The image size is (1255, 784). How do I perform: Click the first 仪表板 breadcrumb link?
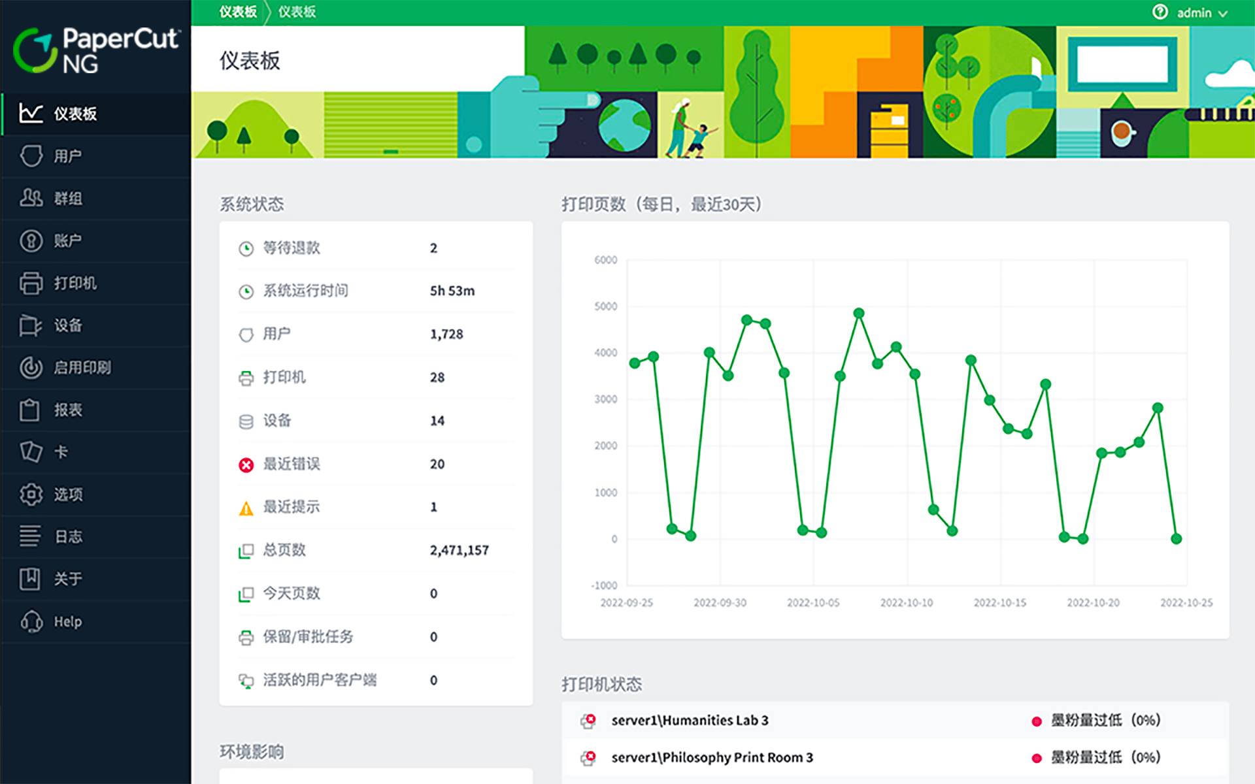[x=238, y=12]
